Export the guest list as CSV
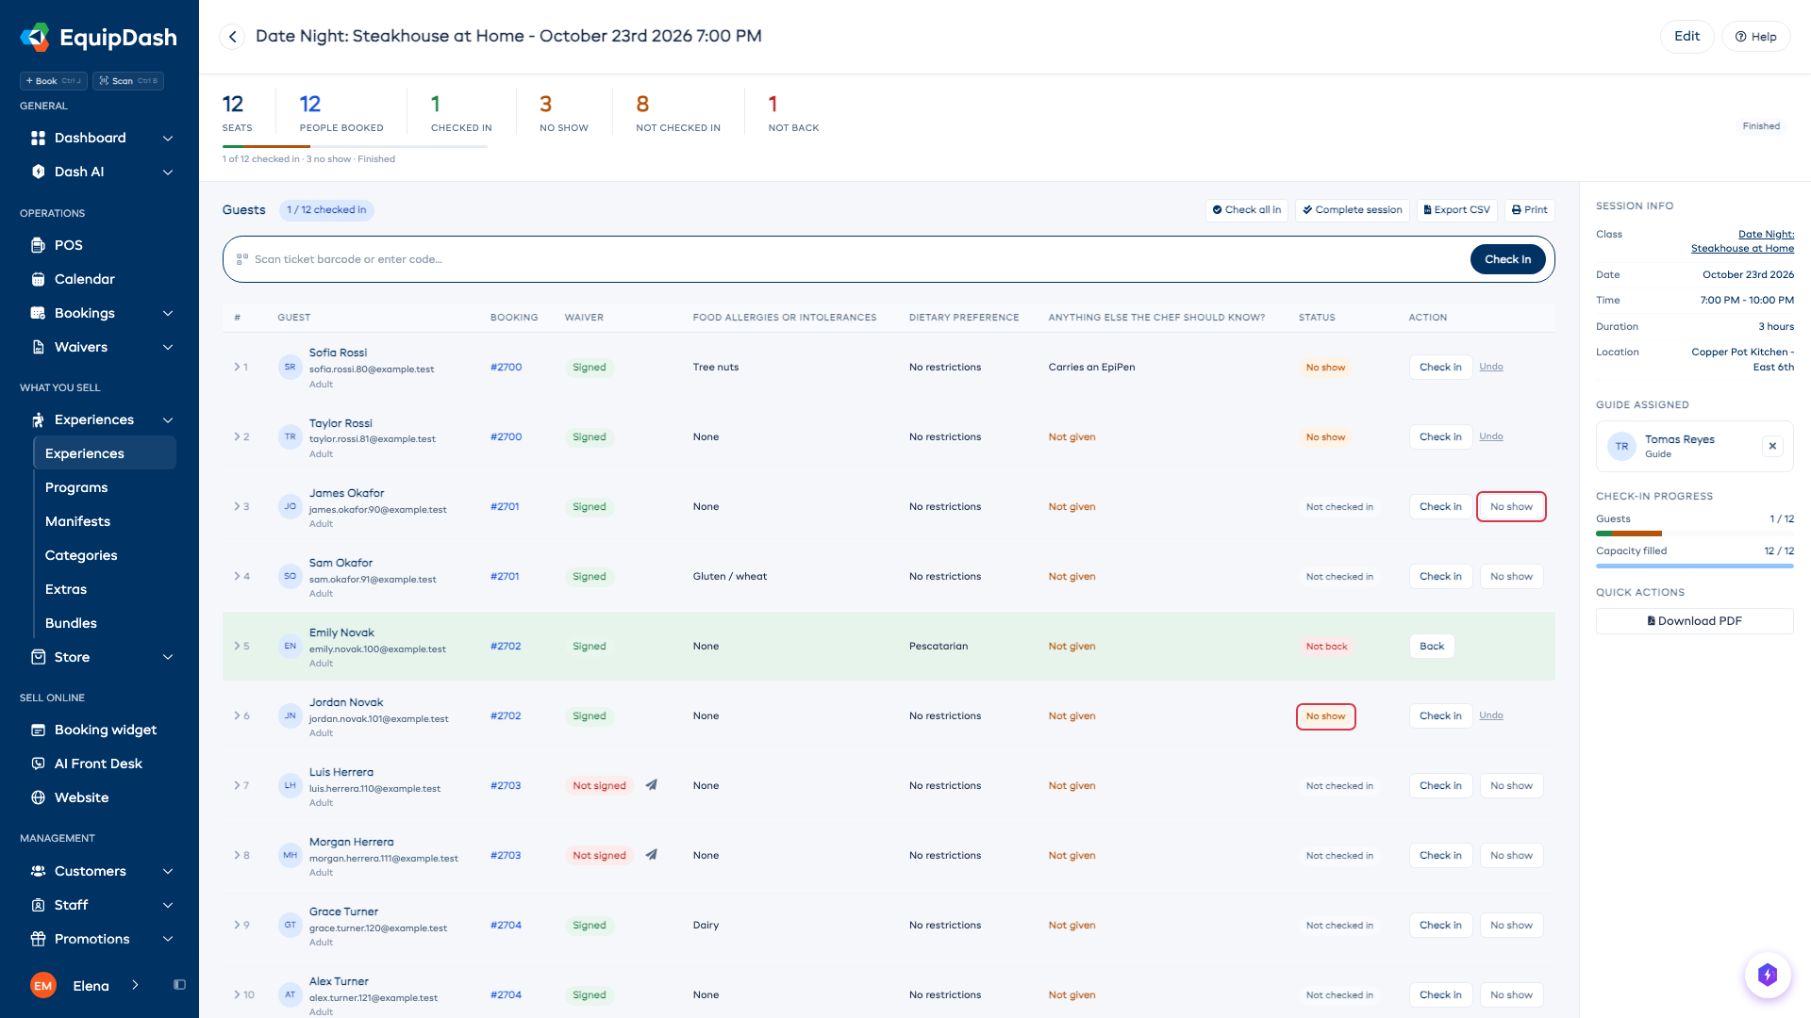1811x1018 pixels. click(1457, 210)
